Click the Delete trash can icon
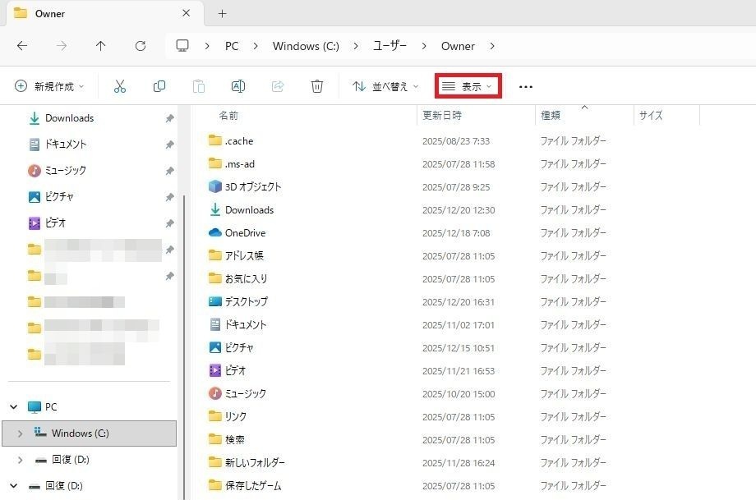This screenshot has width=756, height=500. (x=317, y=86)
